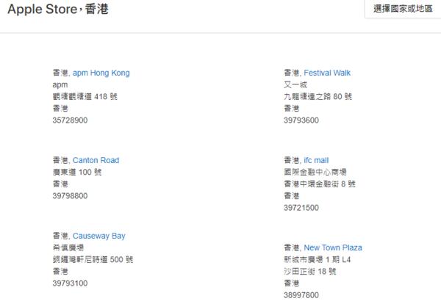
Task: Open the Festival Walk store link
Action: click(x=327, y=73)
